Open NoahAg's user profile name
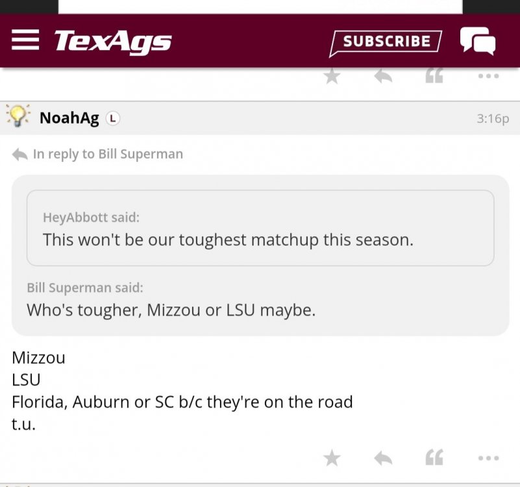This screenshot has width=520, height=487. pyautogui.click(x=69, y=118)
